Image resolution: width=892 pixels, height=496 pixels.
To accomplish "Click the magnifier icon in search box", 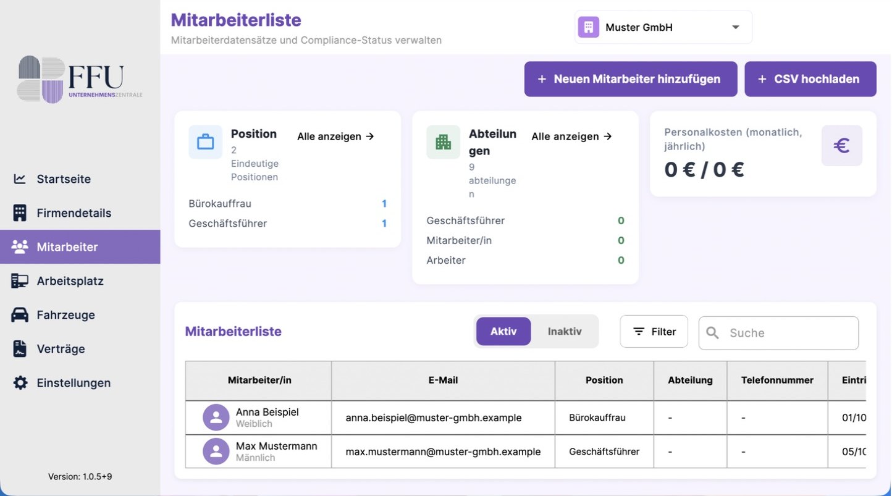I will 712,333.
